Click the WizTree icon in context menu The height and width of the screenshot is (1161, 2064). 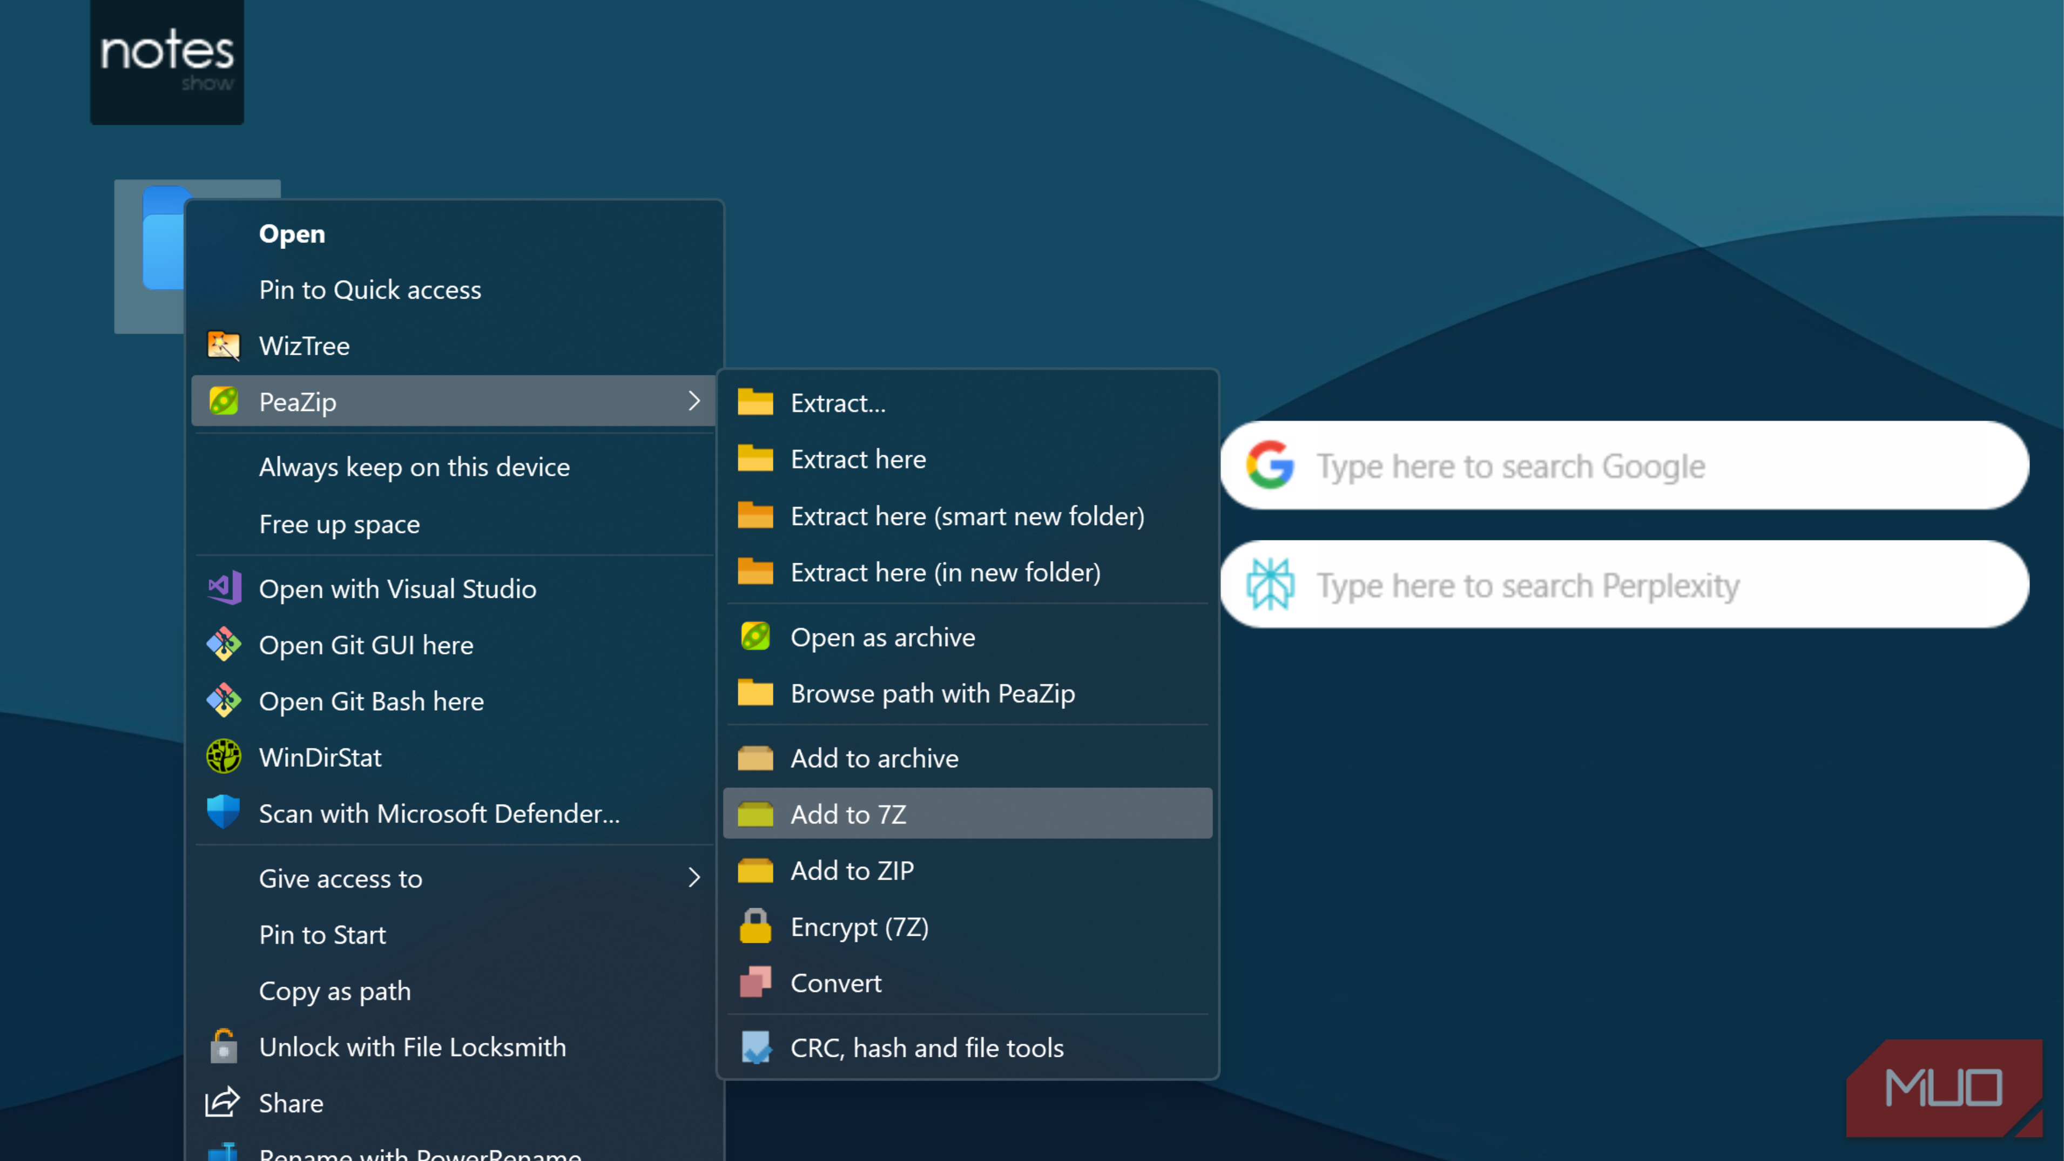point(224,346)
